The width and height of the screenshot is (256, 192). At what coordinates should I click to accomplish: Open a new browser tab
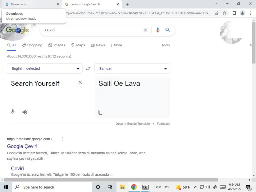pos(127,4)
